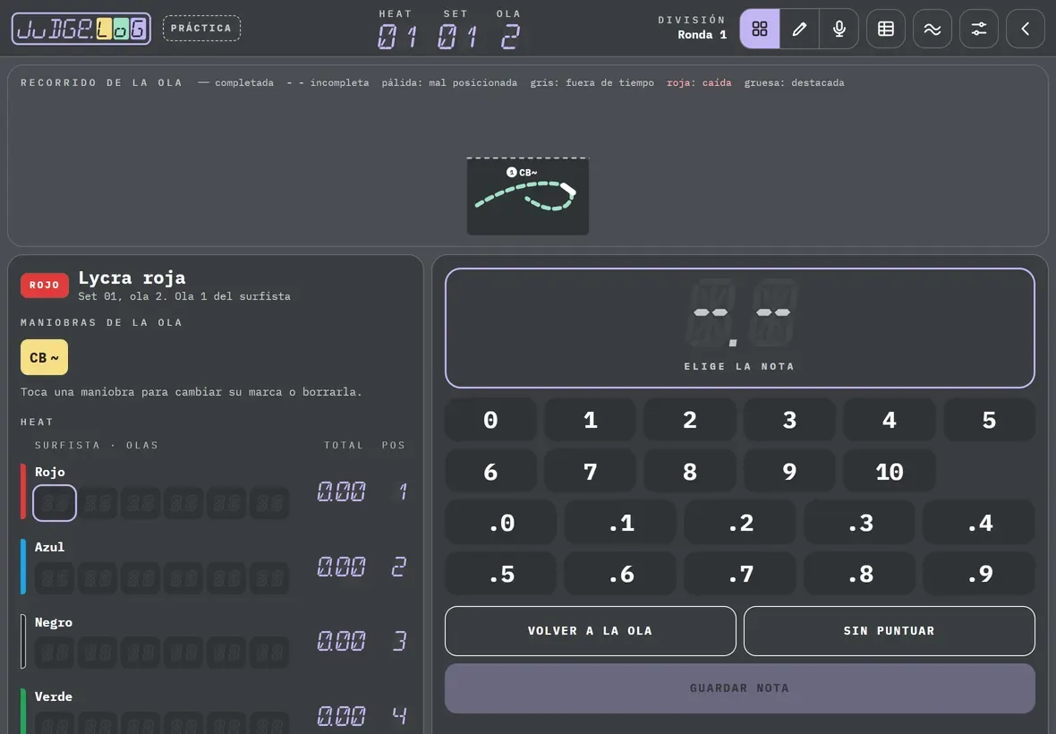
Task: Choose the .8 decimal key
Action: (859, 573)
